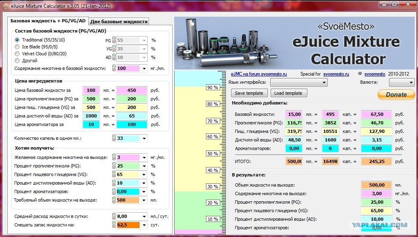The image size is (418, 237).
Task: Click 50 % mark on proportion ruler
Action: (213, 154)
